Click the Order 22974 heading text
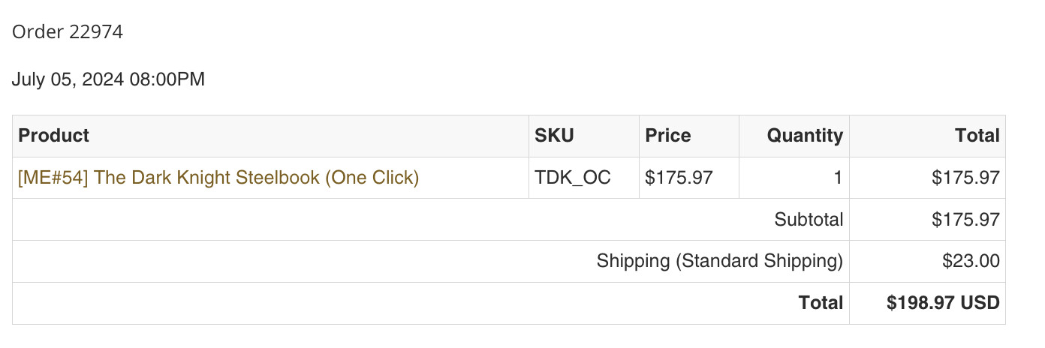Screen dimensions: 1045x348 (x=68, y=32)
